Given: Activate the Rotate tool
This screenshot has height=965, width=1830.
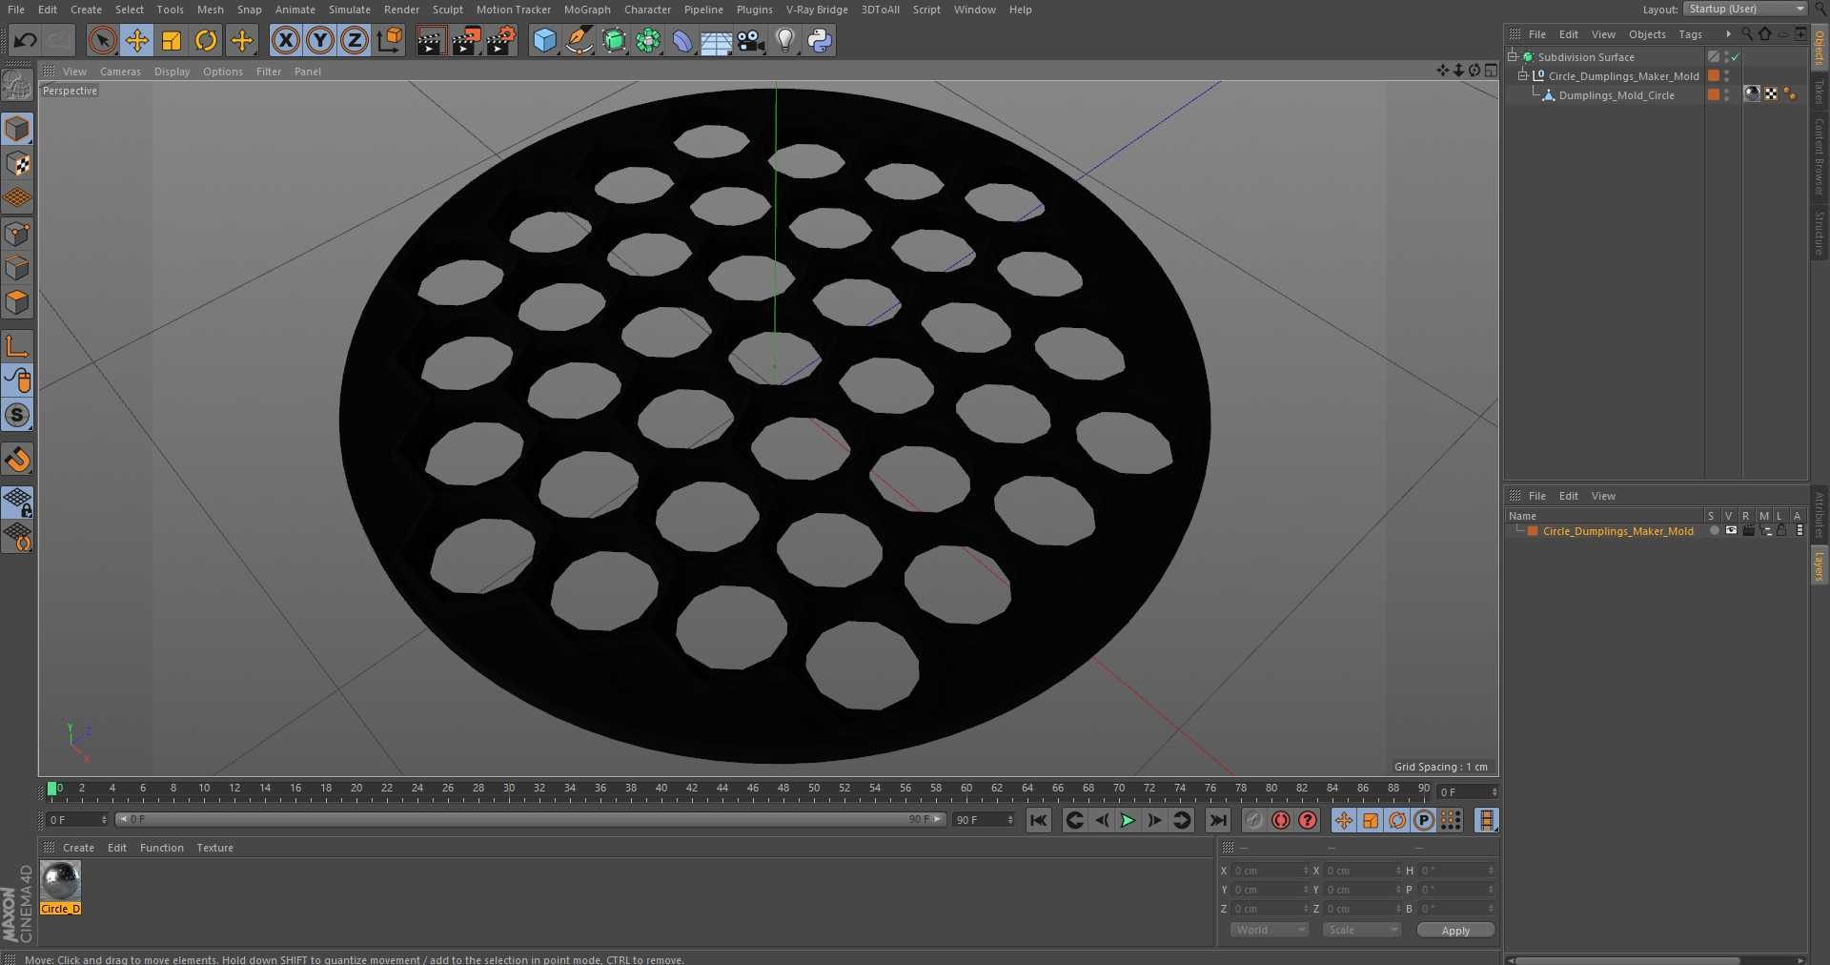Looking at the screenshot, I should [206, 40].
